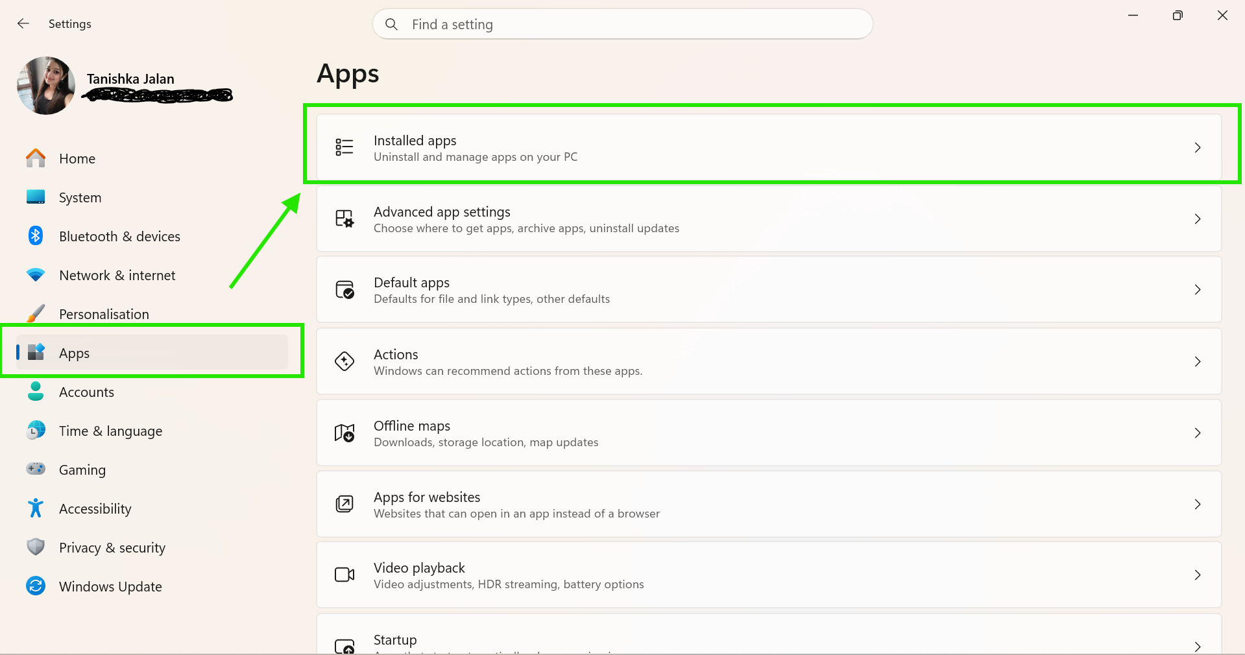Click the Network Wi-Fi icon
This screenshot has height=655, width=1245.
pyautogui.click(x=36, y=275)
